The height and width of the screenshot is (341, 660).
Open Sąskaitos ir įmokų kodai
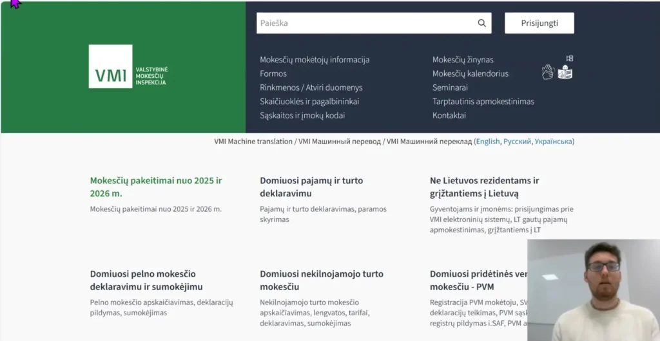302,115
